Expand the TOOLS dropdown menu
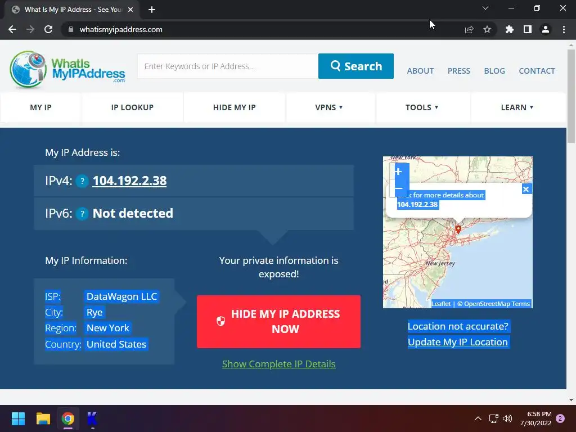Image resolution: width=576 pixels, height=432 pixels. coord(422,107)
